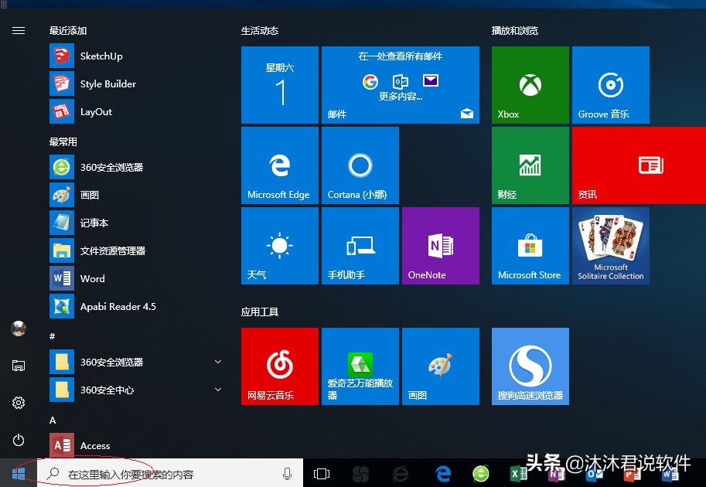
Task: Click the Windows Start button
Action: click(x=19, y=474)
